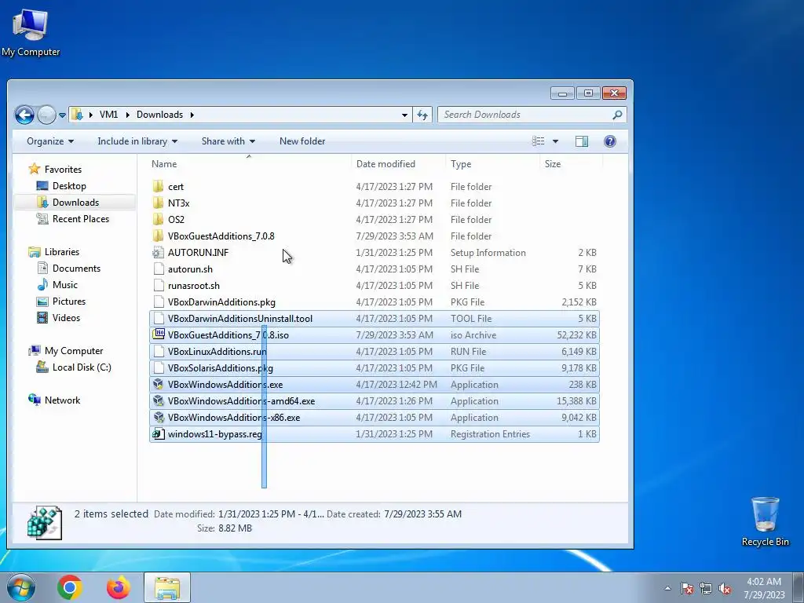Click the Windows Explorer taskbar button
This screenshot has height=603, width=804.
(167, 587)
